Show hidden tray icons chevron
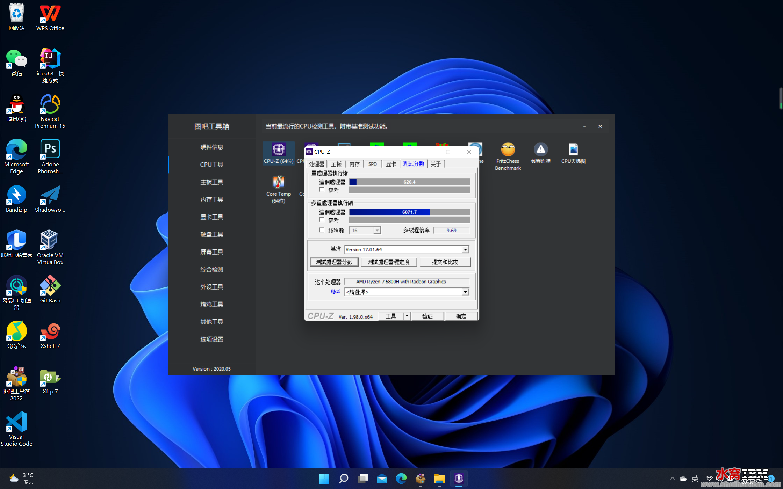 (x=672, y=479)
